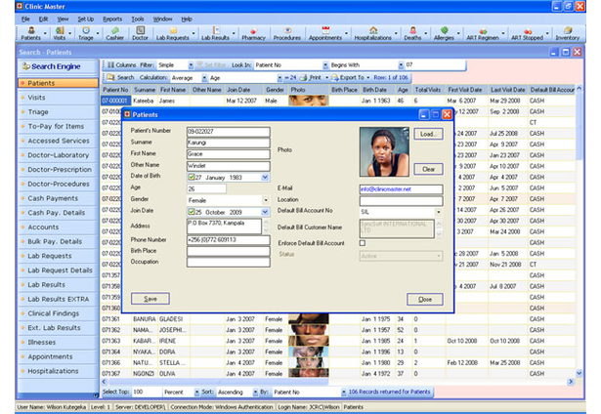Open the Help menu
This screenshot has height=414, width=601.
187,20
